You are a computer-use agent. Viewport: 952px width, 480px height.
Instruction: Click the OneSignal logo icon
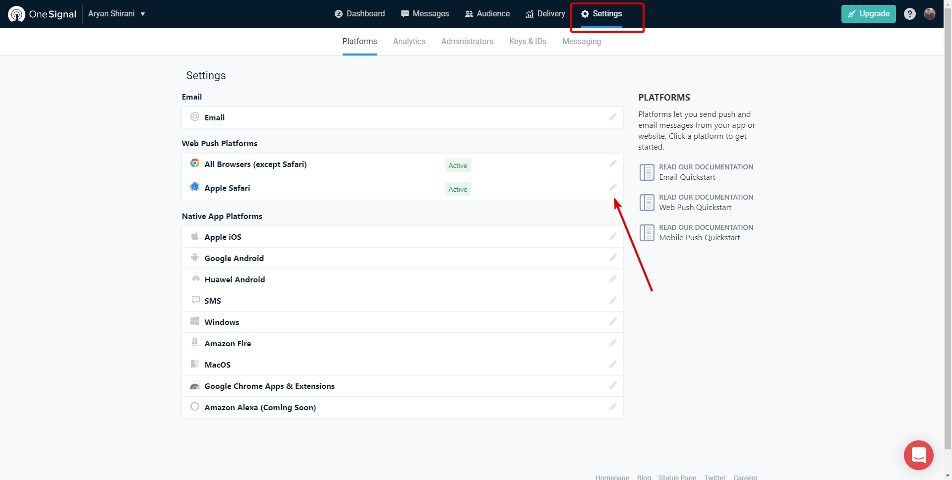[16, 14]
